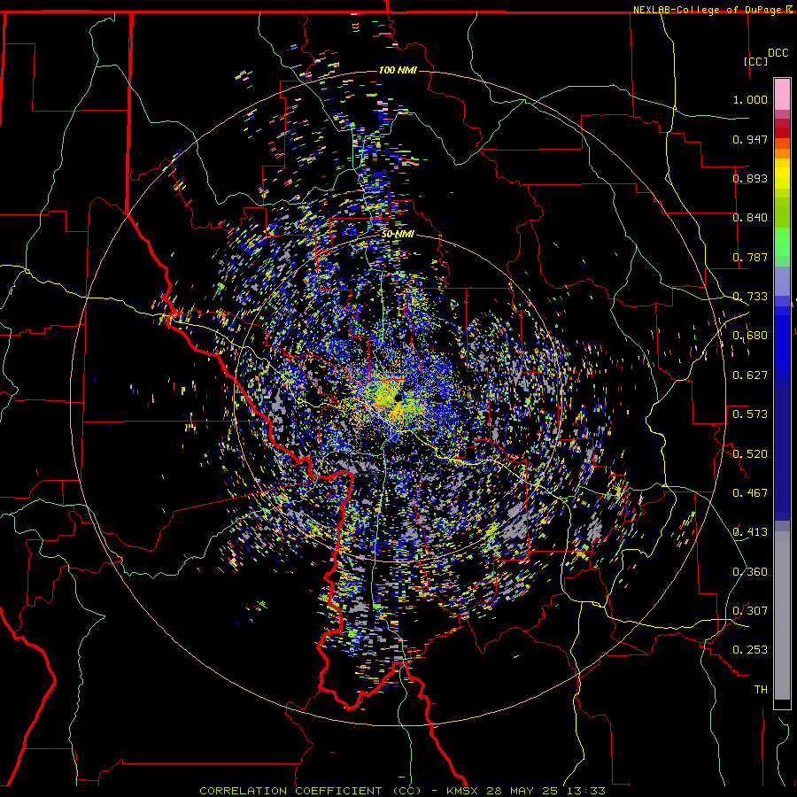Click the 0.573 legend value
The image size is (797, 797).
[x=750, y=414]
